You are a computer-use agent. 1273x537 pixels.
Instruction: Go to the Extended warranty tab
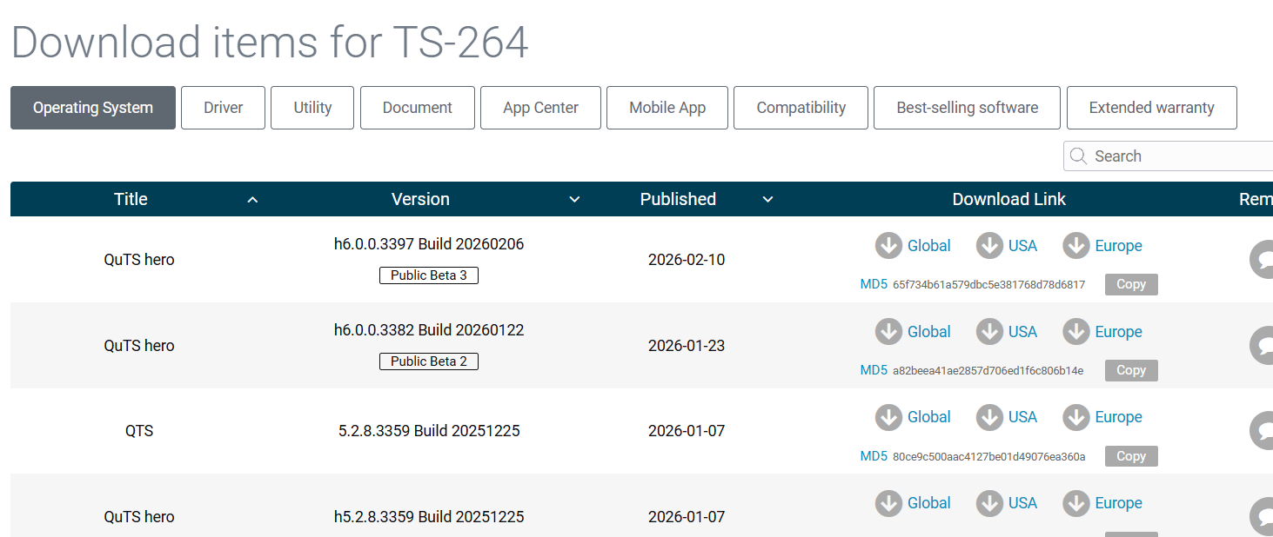[x=1151, y=108]
